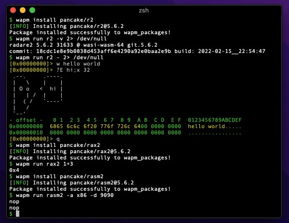This screenshot has width=289, height=223.
Task: Click the 'q' quit command prompt line
Action: coord(35,139)
